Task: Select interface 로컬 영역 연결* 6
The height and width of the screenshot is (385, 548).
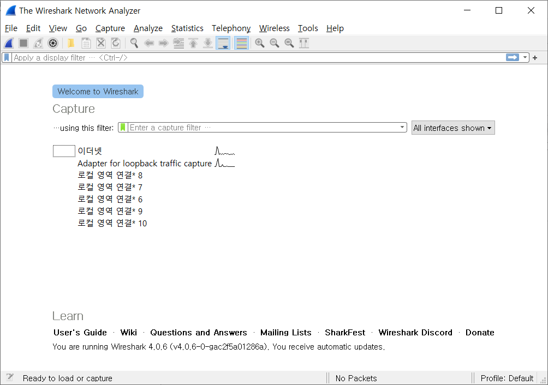Action: (110, 199)
